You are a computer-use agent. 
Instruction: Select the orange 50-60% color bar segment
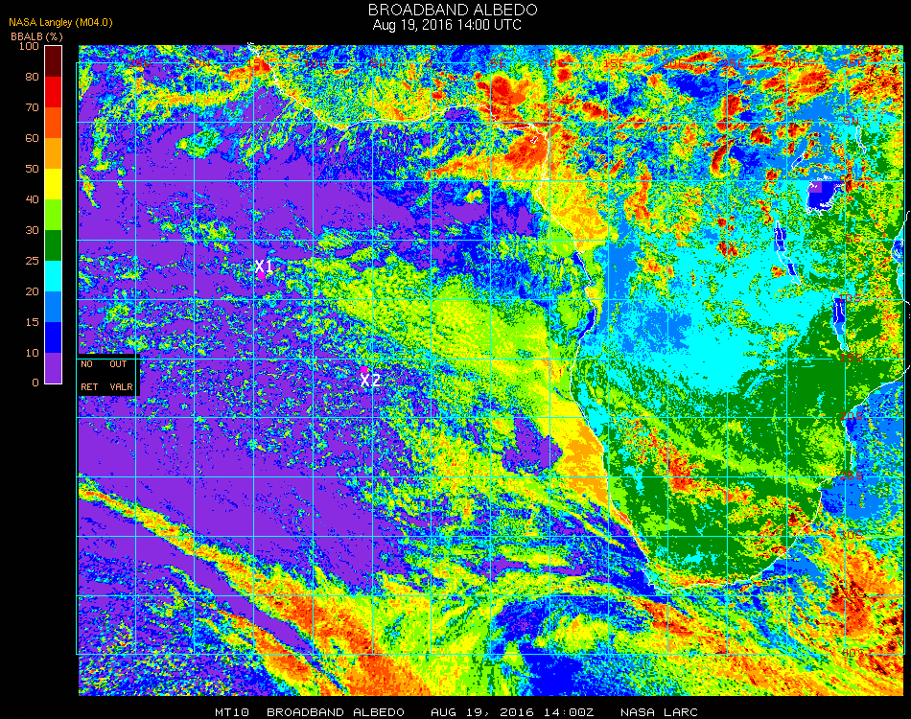click(54, 153)
